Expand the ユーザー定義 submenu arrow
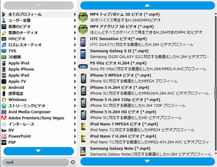 pyautogui.click(x=75, y=21)
